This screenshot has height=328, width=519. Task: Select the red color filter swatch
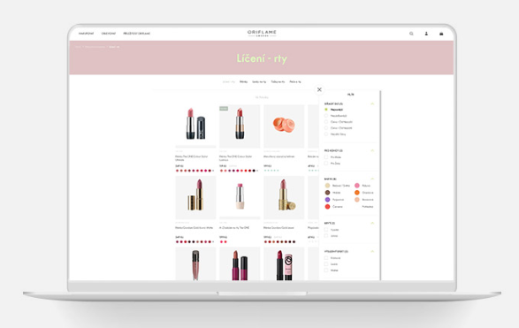pos(327,207)
